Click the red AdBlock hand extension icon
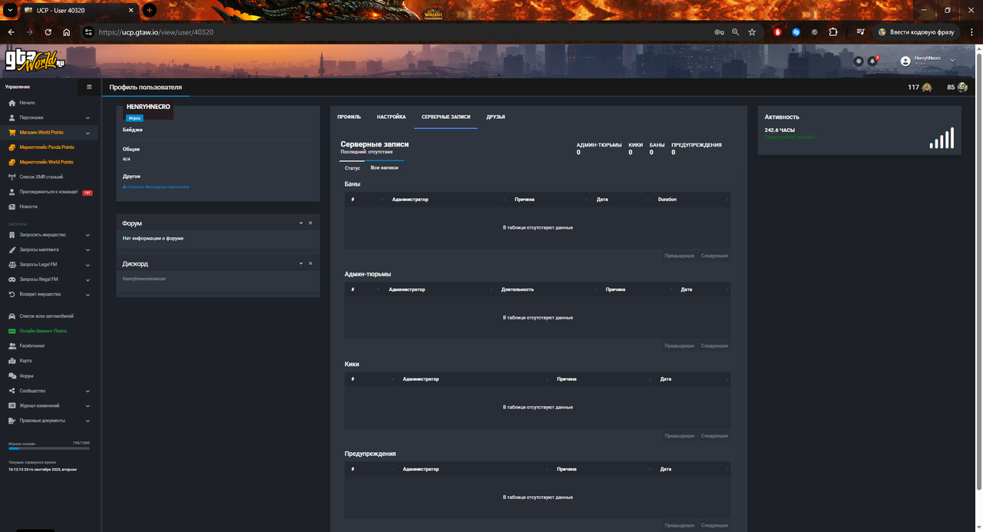The image size is (983, 532). [x=778, y=32]
